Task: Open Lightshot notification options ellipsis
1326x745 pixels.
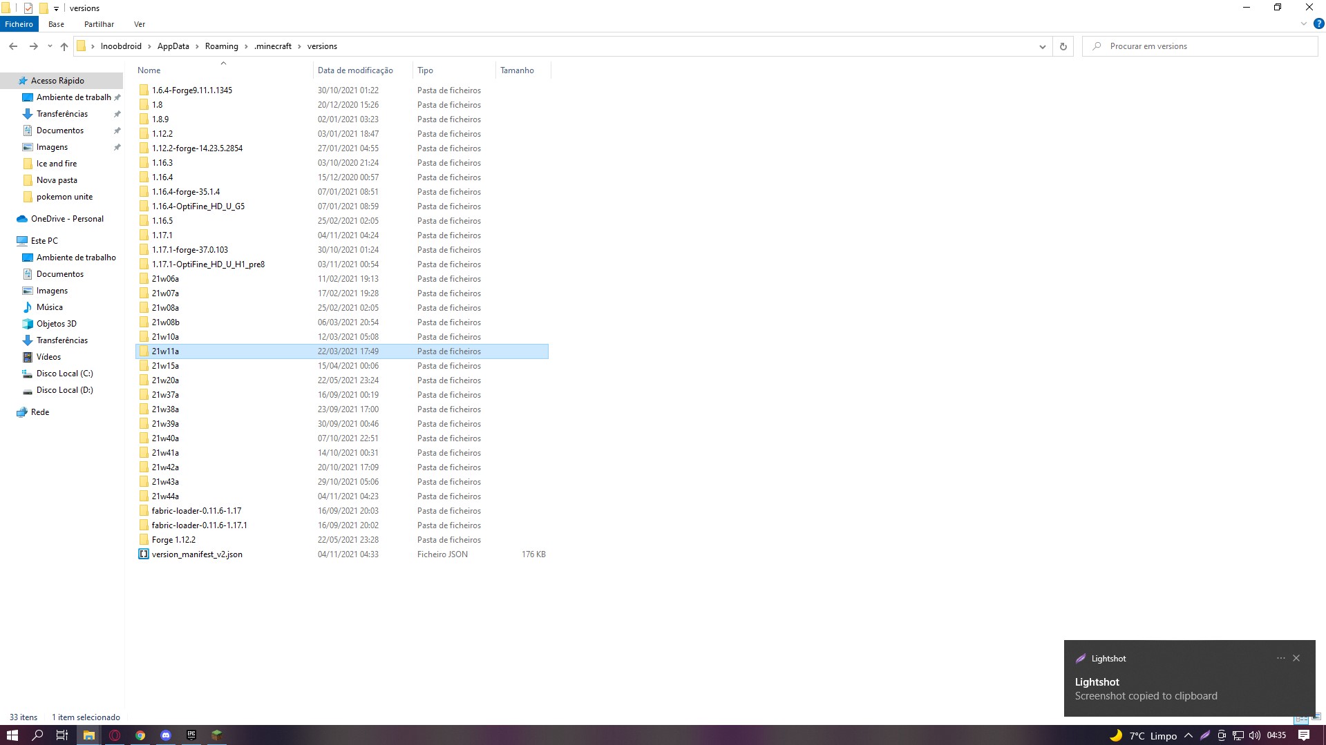Action: point(1280,658)
